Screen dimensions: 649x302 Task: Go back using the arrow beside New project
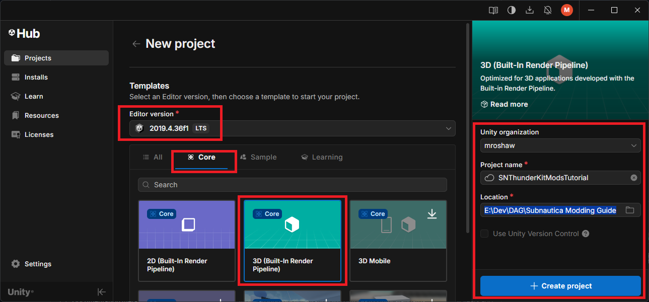136,44
